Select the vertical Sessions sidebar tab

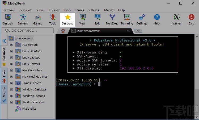pyautogui.click(x=4, y=57)
